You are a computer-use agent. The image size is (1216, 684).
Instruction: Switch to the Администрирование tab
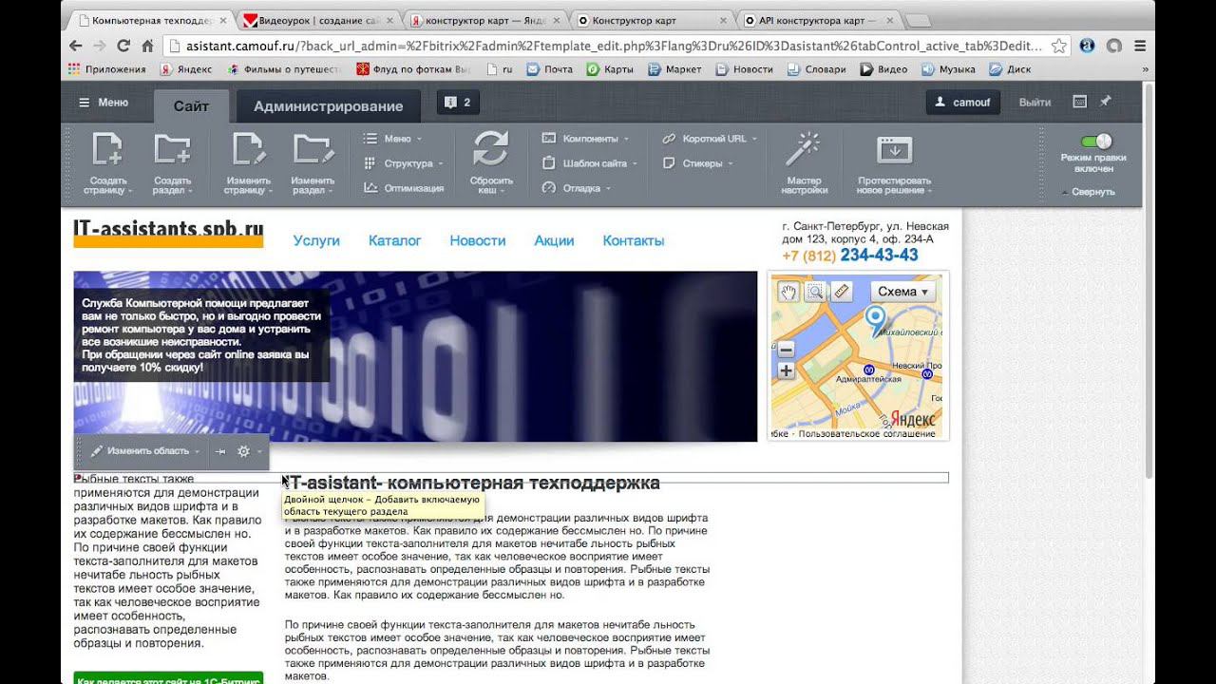click(x=329, y=106)
